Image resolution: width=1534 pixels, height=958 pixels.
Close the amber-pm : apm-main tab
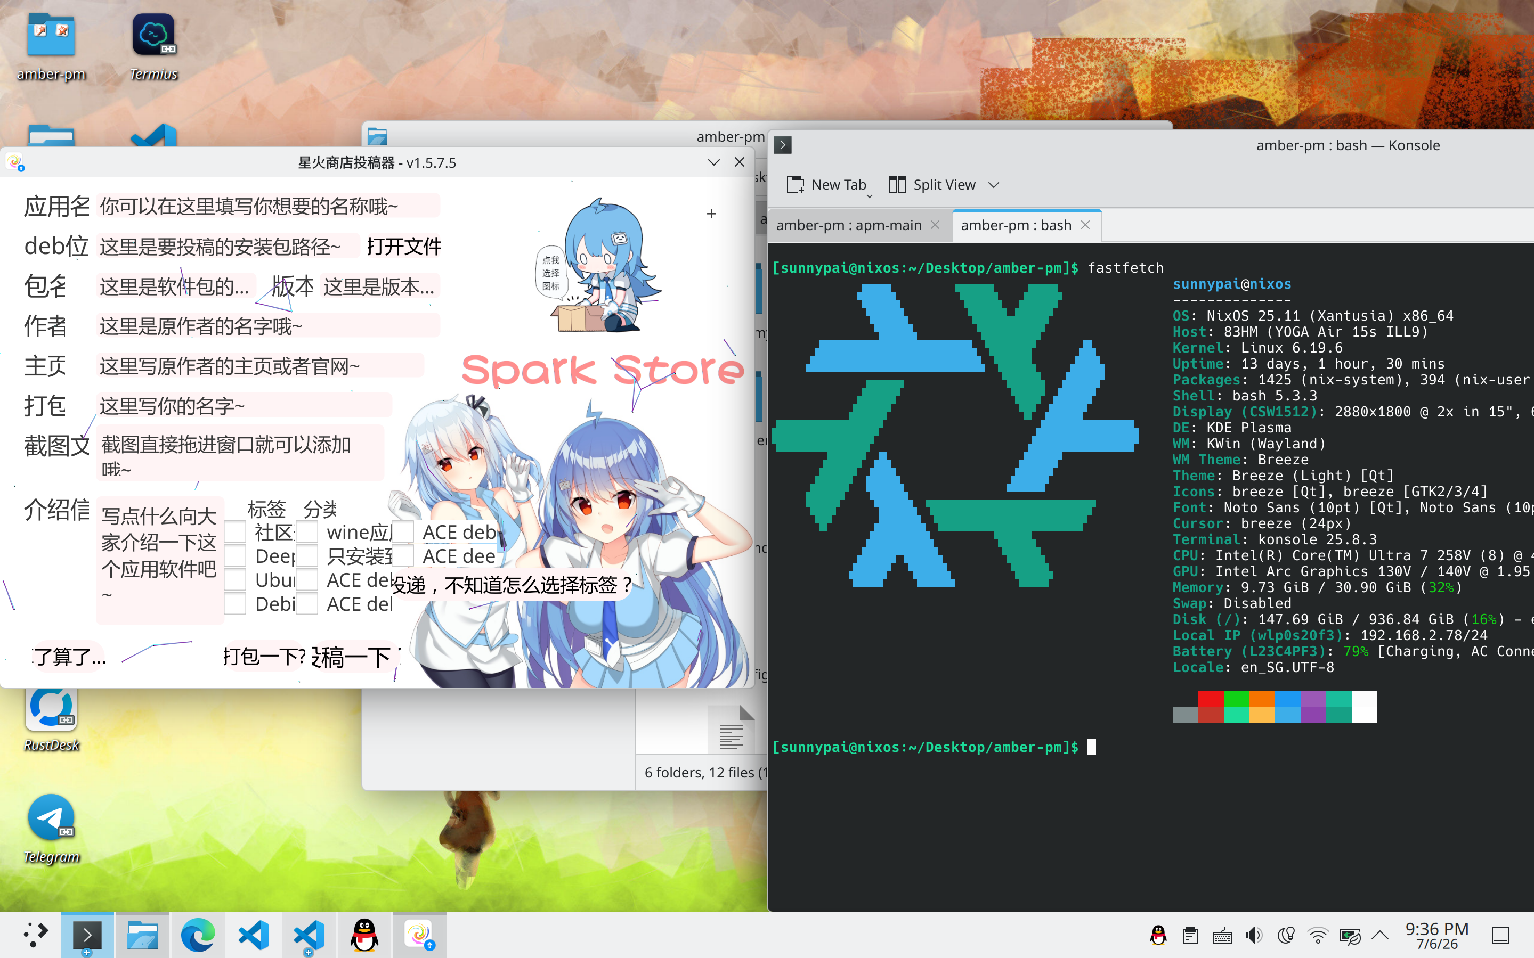935,225
